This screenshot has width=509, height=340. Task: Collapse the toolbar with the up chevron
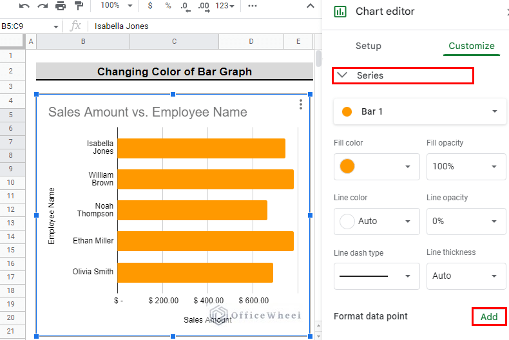311,6
